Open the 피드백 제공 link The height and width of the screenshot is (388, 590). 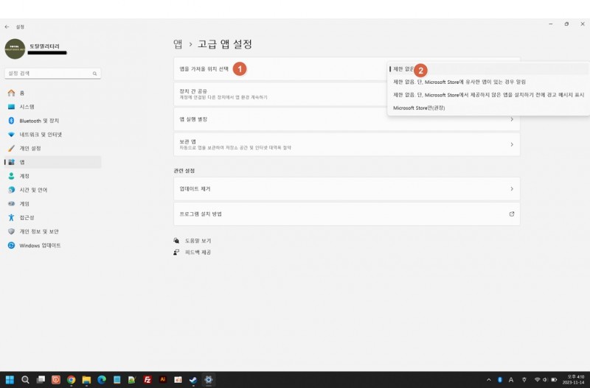198,253
